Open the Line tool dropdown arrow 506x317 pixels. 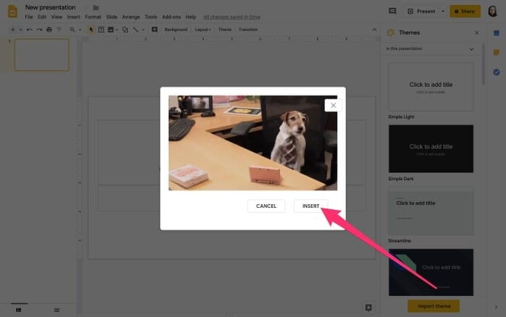(143, 30)
